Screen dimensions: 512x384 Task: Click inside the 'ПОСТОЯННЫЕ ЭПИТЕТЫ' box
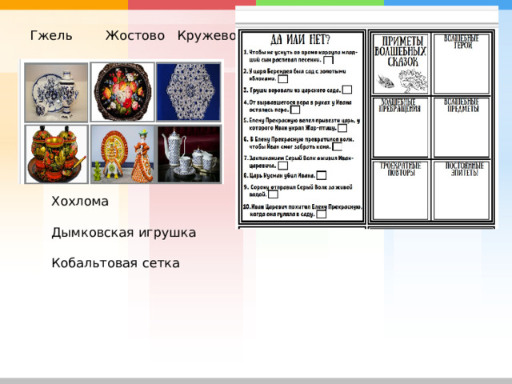click(x=462, y=190)
